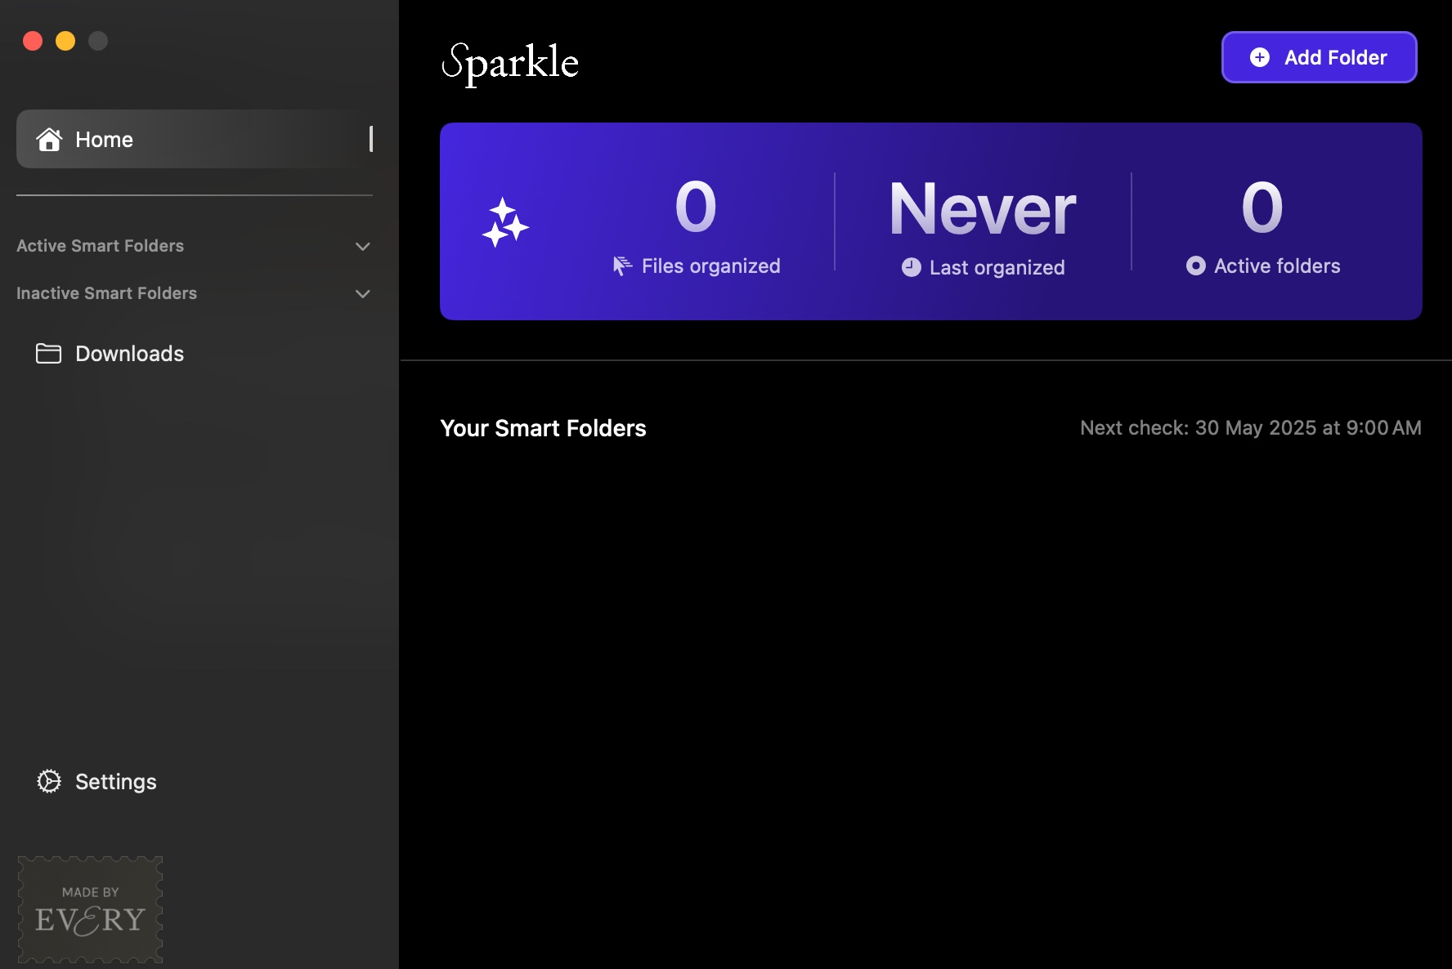The image size is (1452, 969).
Task: Open Settings via the gear icon
Action: click(x=50, y=781)
